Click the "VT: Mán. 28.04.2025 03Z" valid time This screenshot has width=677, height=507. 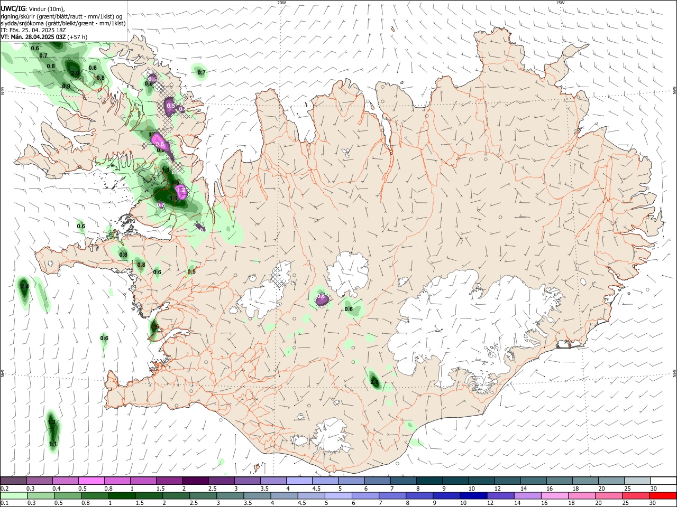coord(33,37)
